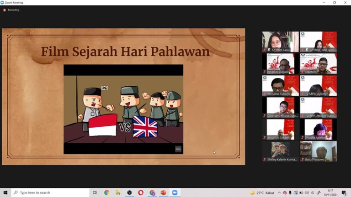Maximize the Zoom Meeting window

(x=334, y=3)
